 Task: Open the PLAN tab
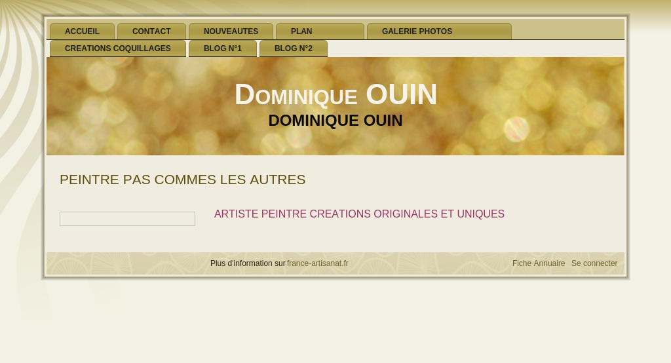320,31
